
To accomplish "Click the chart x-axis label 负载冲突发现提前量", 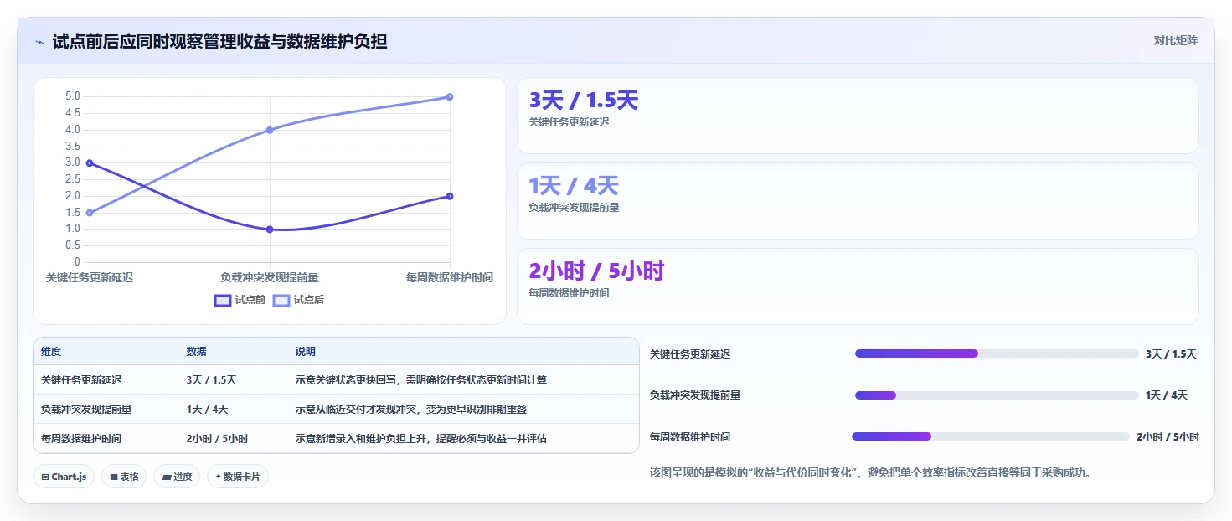I will [x=270, y=277].
